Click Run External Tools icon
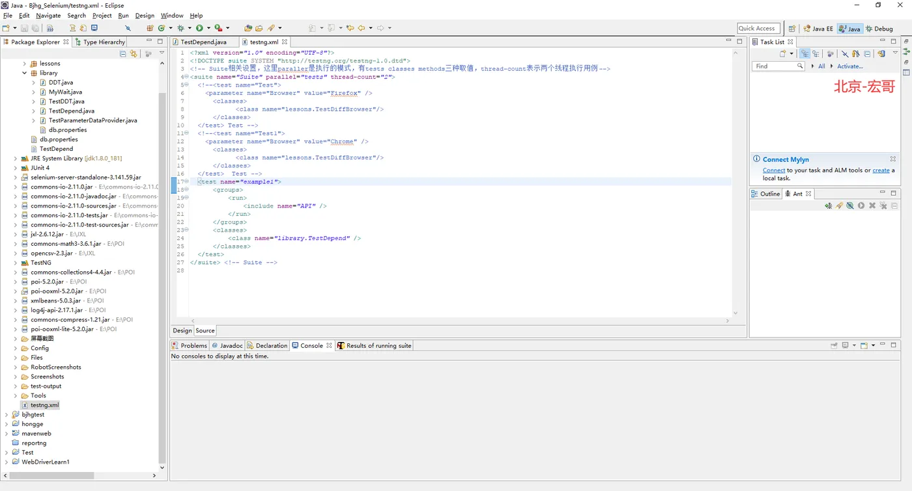This screenshot has height=491, width=912. pos(218,28)
